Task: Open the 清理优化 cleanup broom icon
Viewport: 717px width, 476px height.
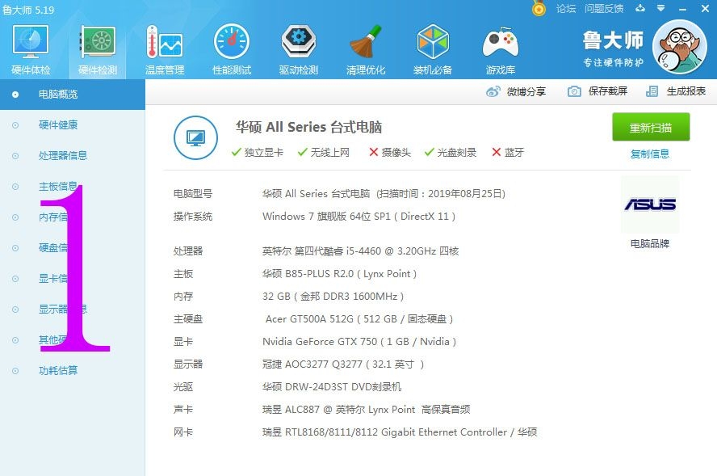Action: 366,49
